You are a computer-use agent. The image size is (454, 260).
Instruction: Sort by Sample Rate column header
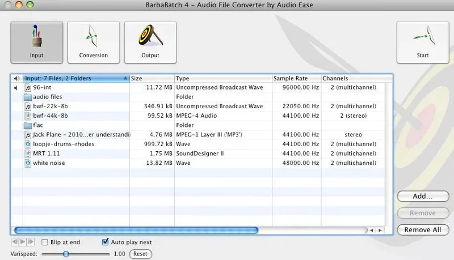pyautogui.click(x=297, y=78)
